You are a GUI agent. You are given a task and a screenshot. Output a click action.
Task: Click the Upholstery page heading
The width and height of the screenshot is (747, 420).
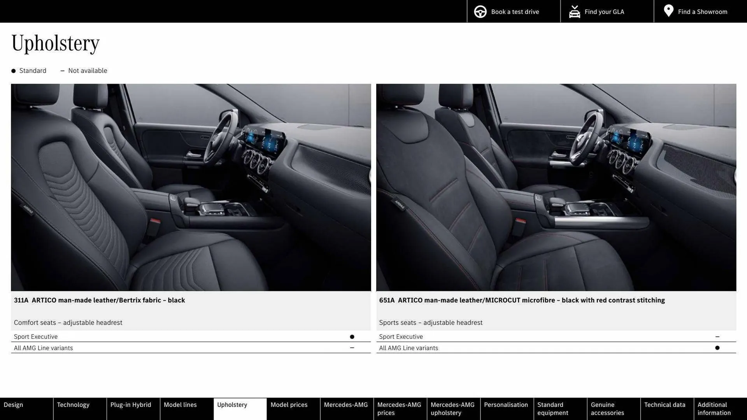55,43
